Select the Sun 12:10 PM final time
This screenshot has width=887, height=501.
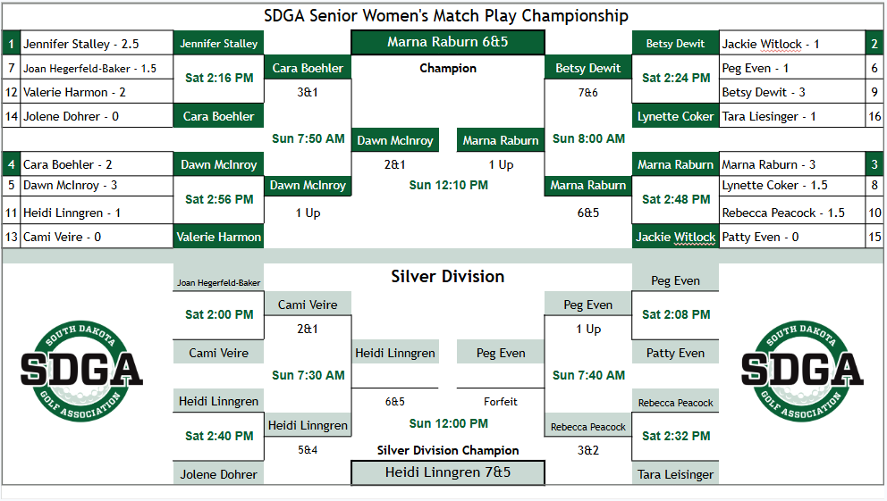pos(448,185)
